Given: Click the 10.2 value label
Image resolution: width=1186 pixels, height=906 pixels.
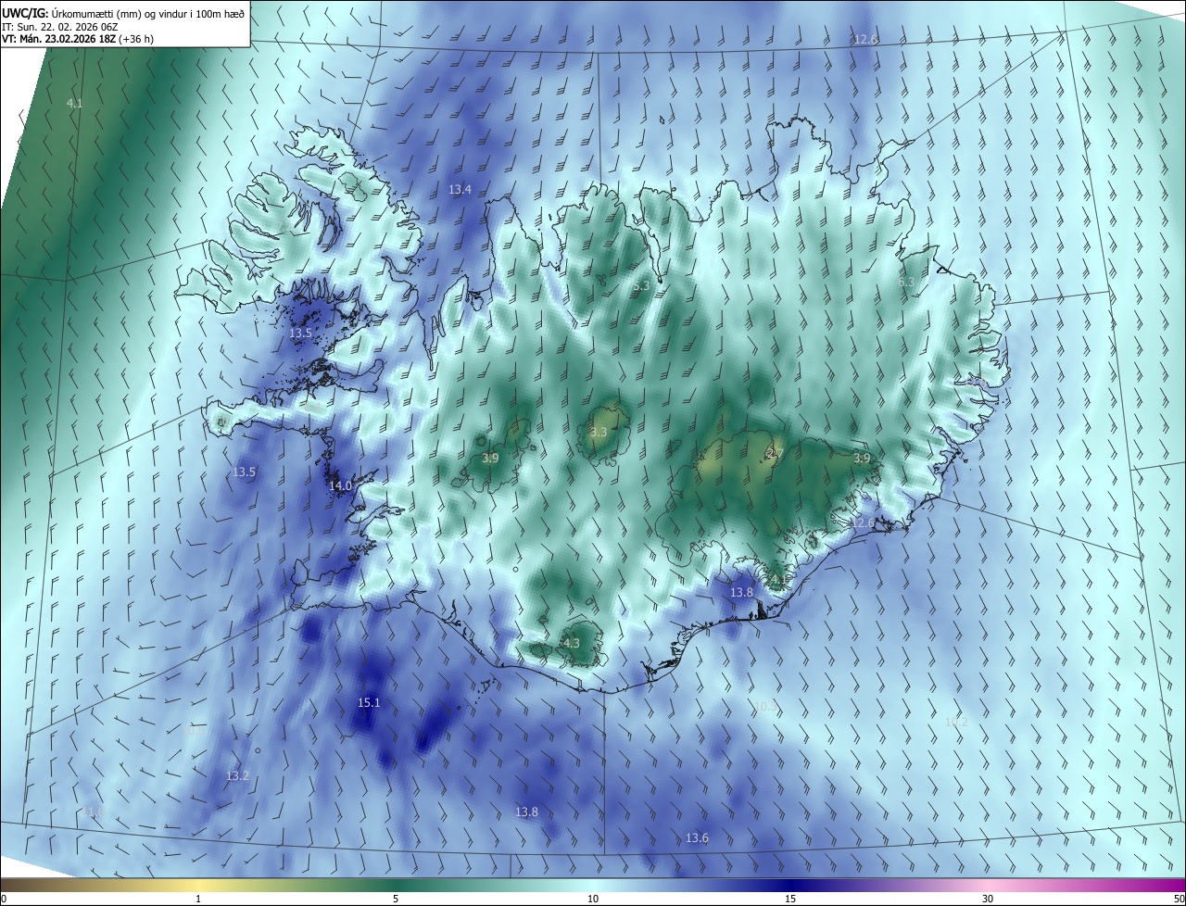Looking at the screenshot, I should pos(955,722).
